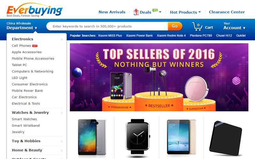
Task: Select the Smart Watches category link
Action: (24, 119)
